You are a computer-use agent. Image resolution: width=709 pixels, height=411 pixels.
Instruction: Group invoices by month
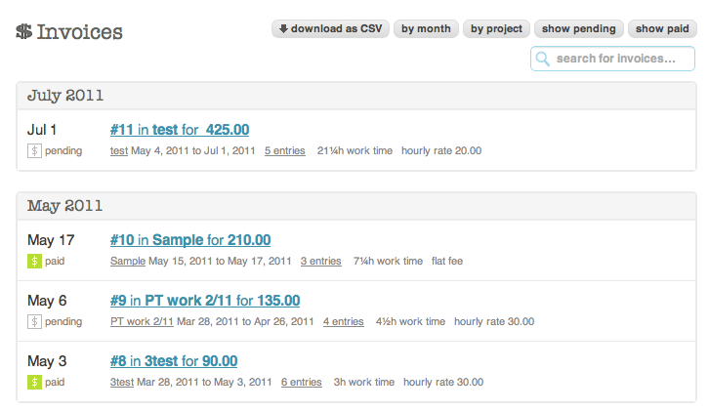(x=426, y=29)
